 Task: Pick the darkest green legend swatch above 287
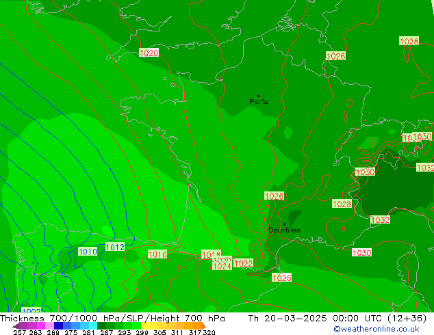pos(101,326)
